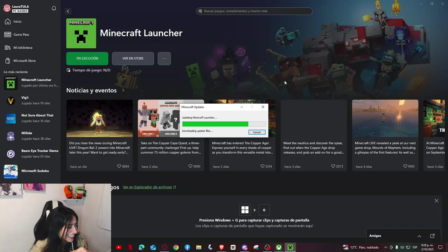Open File Explorer from the taskbar
The width and height of the screenshot is (448, 252).
(x=198, y=247)
